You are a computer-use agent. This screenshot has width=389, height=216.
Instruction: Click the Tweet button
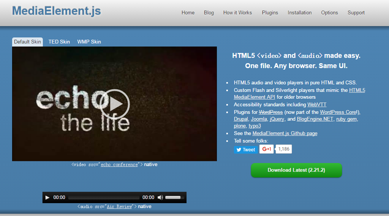246,150
